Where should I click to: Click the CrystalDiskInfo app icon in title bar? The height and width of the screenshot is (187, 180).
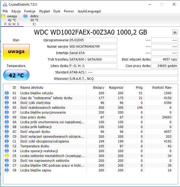point(5,4)
